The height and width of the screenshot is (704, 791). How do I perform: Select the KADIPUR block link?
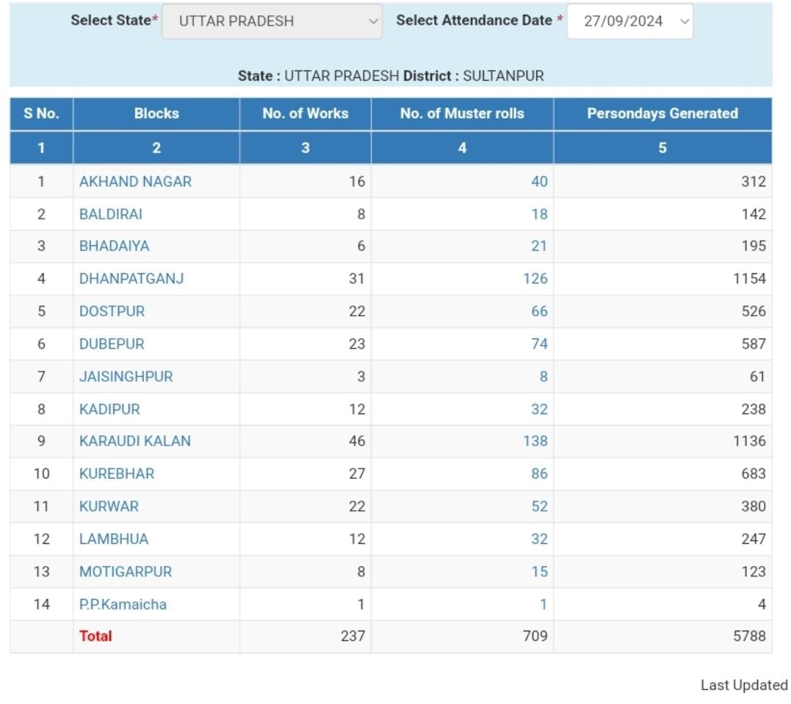109,409
